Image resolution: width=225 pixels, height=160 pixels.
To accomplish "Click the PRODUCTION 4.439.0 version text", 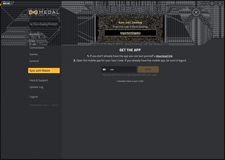I will [39, 105].
